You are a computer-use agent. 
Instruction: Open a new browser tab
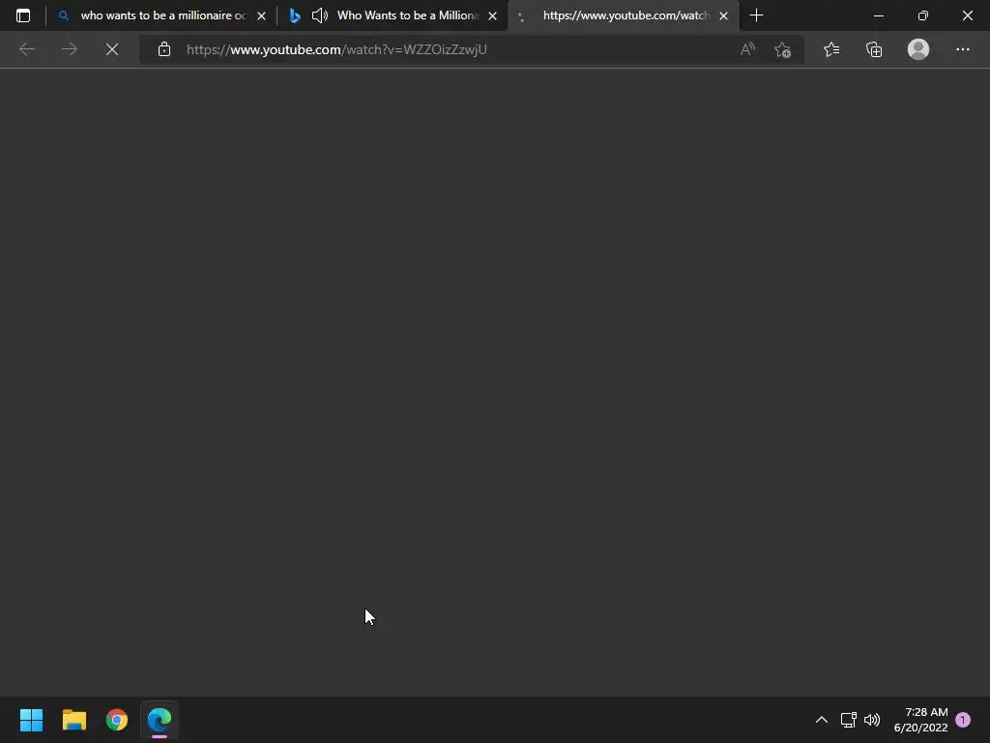click(x=756, y=15)
